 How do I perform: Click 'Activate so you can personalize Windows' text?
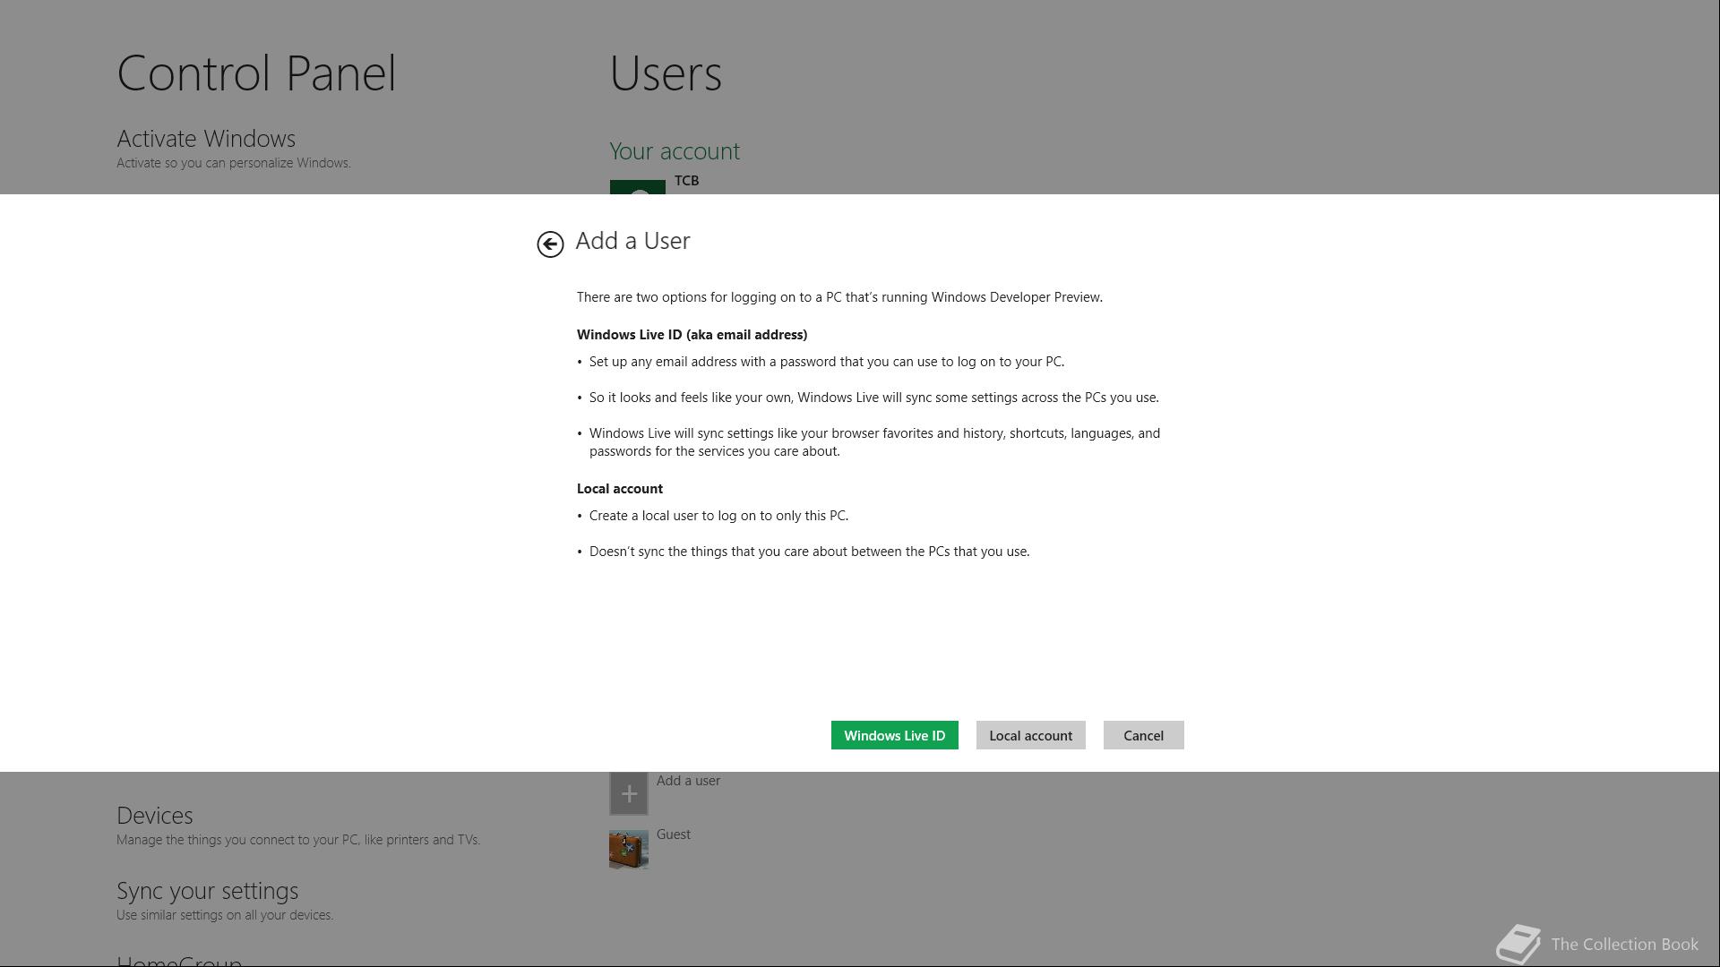[x=233, y=163]
